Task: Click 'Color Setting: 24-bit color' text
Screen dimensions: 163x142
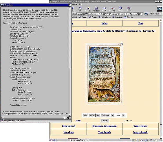Action: click(20, 68)
